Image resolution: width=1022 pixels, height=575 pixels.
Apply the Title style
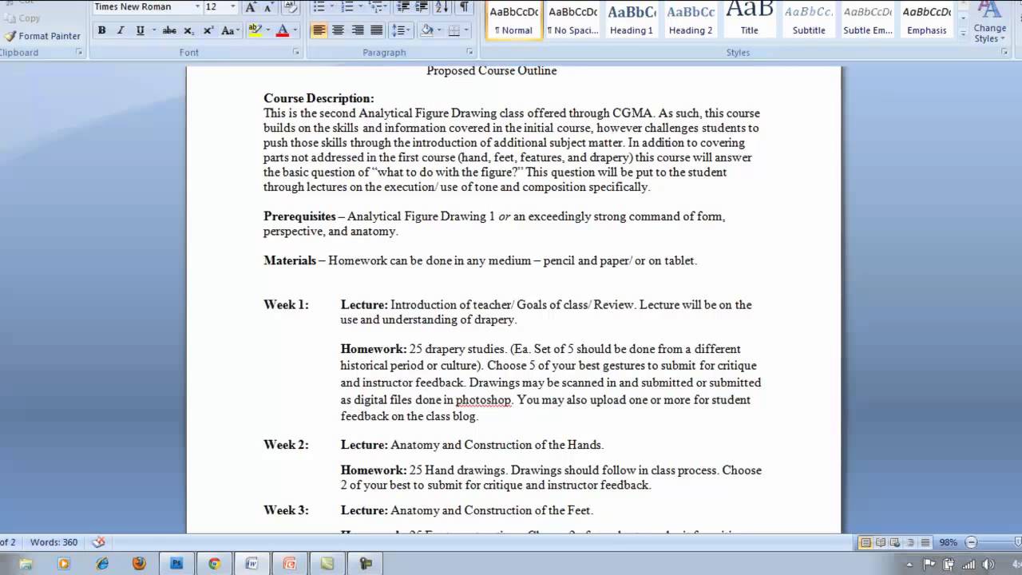750,20
